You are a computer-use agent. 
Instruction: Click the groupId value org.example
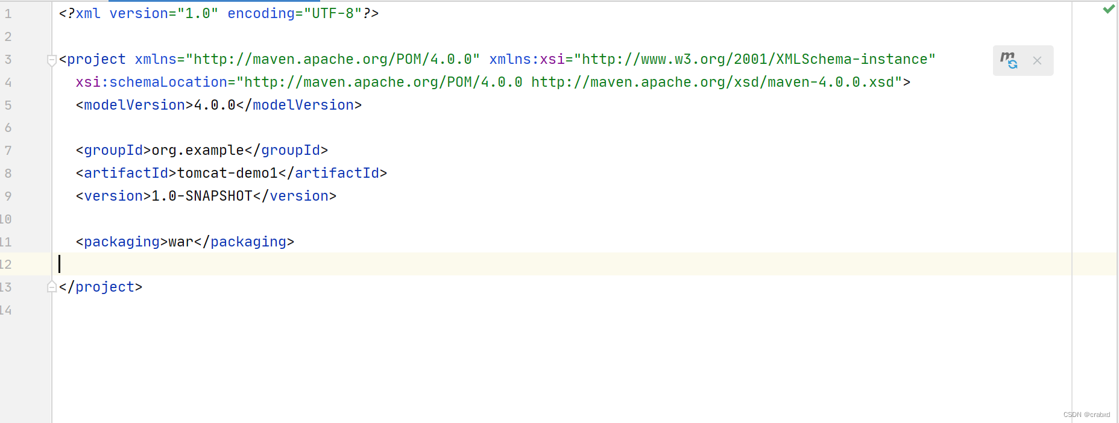[x=198, y=150]
